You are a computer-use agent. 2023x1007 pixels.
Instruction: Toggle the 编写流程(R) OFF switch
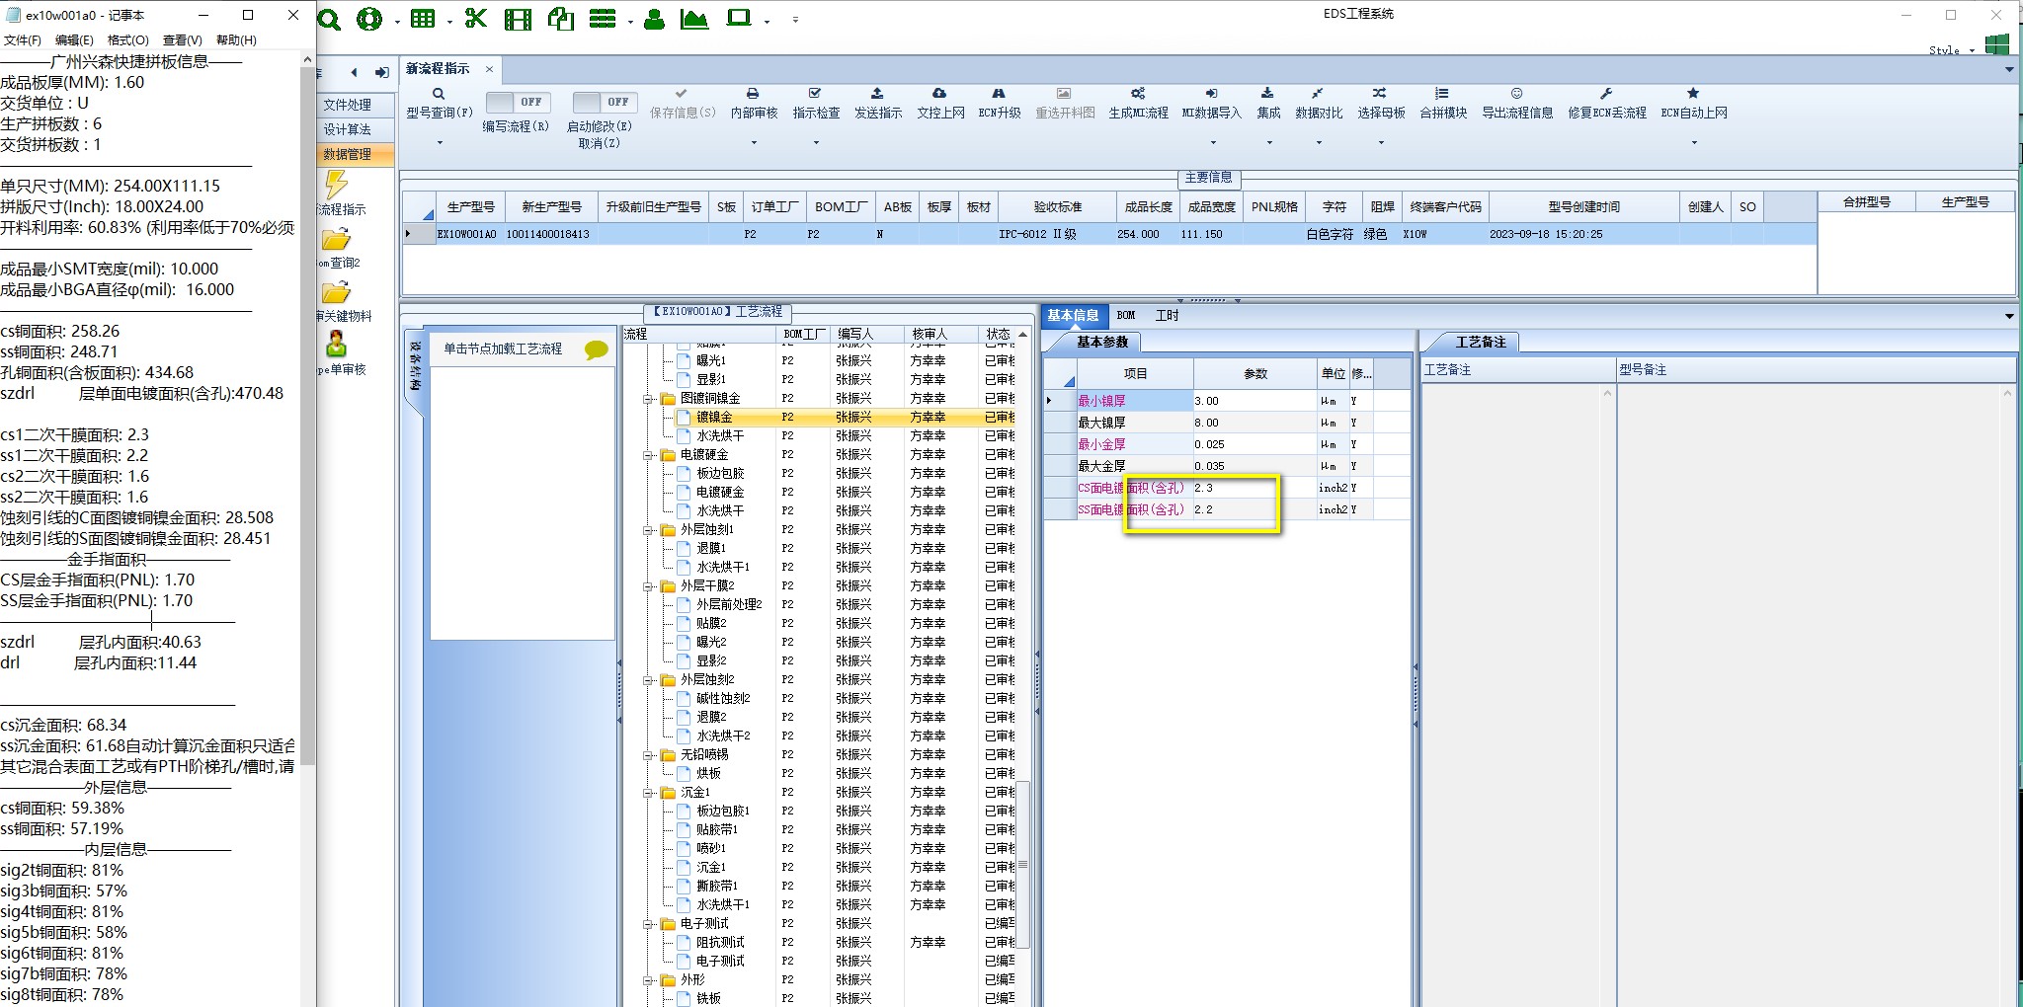[520, 103]
